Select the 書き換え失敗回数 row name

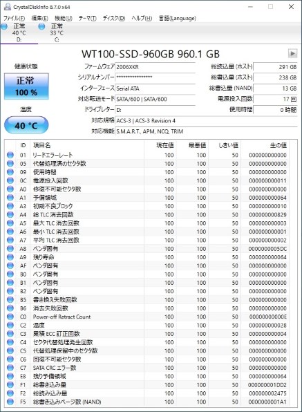pos(55,299)
